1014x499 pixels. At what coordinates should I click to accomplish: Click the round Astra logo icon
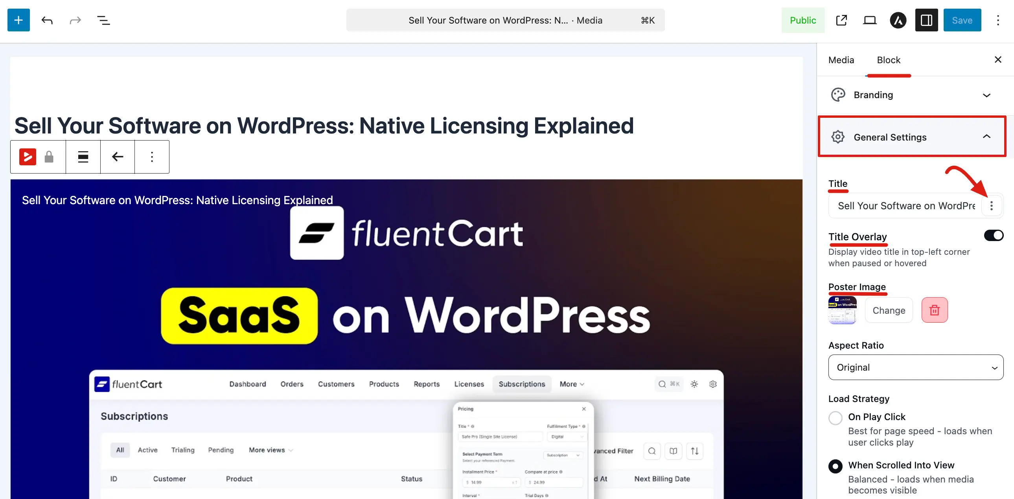click(x=898, y=20)
